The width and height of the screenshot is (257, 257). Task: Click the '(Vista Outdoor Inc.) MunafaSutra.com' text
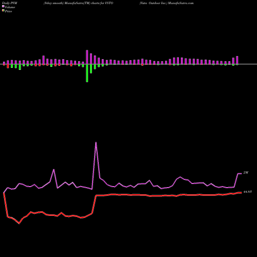167,3
